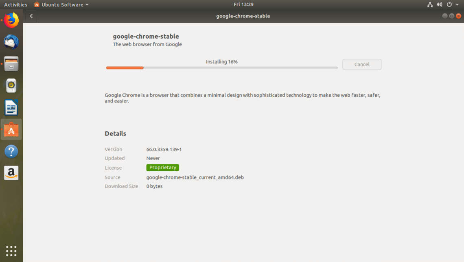Cancel the Chrome installation
This screenshot has width=464, height=262.
coord(361,64)
